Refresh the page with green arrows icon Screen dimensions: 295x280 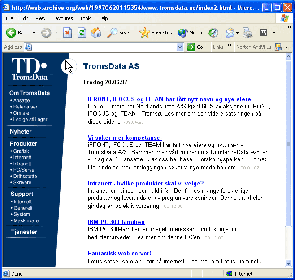[82, 33]
